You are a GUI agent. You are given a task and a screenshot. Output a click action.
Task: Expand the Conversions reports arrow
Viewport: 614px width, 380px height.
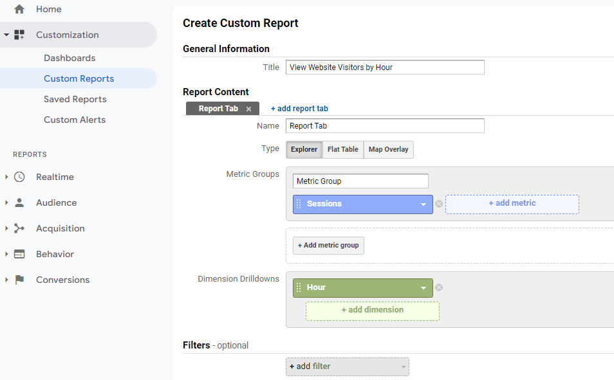(6, 280)
